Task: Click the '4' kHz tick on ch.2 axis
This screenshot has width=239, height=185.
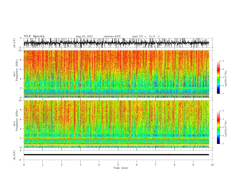Action: (x=21, y=129)
